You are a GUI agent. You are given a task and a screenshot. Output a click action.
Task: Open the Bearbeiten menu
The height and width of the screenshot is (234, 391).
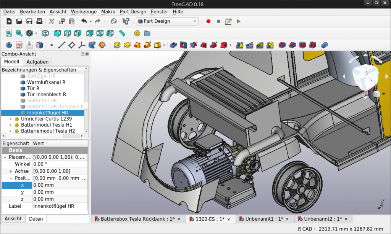pos(32,12)
